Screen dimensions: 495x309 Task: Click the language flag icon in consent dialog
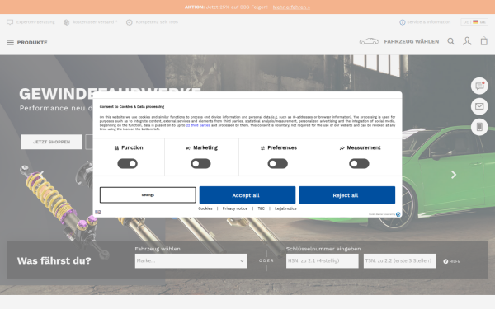pyautogui.click(x=98, y=213)
